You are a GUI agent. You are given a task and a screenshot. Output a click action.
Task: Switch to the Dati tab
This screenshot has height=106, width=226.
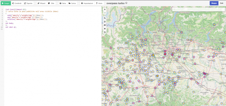pyautogui.click(x=222, y=3)
